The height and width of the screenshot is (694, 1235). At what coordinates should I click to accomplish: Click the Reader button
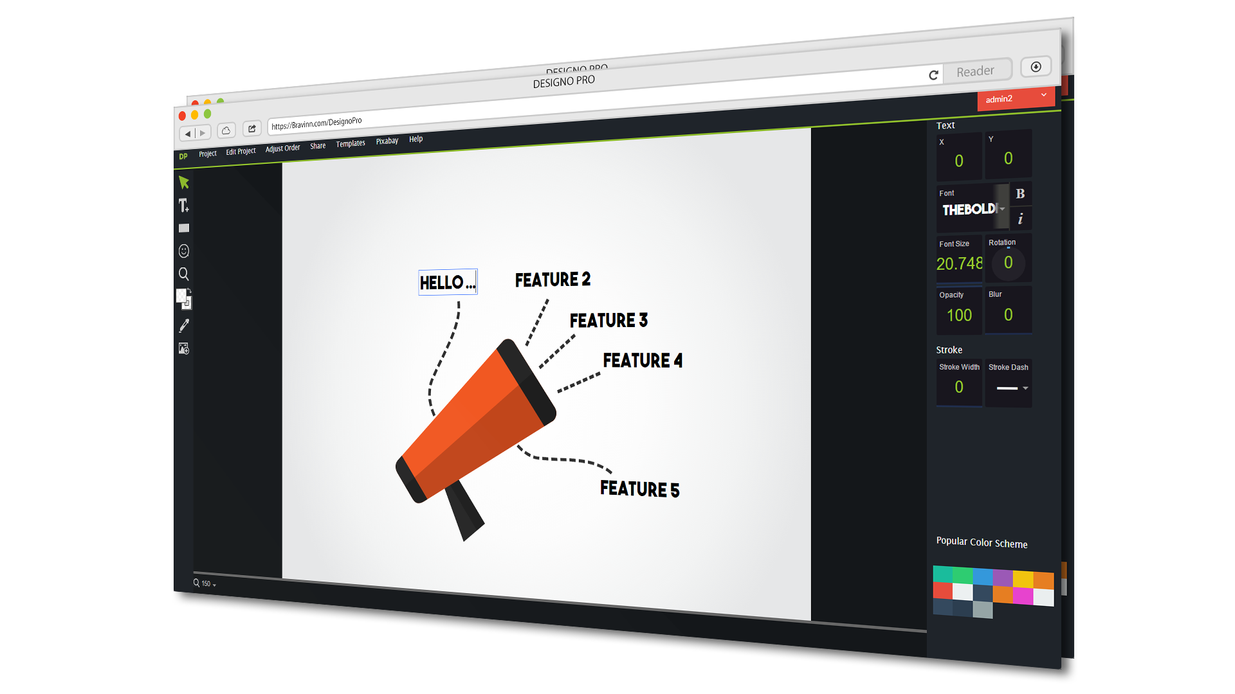[975, 71]
